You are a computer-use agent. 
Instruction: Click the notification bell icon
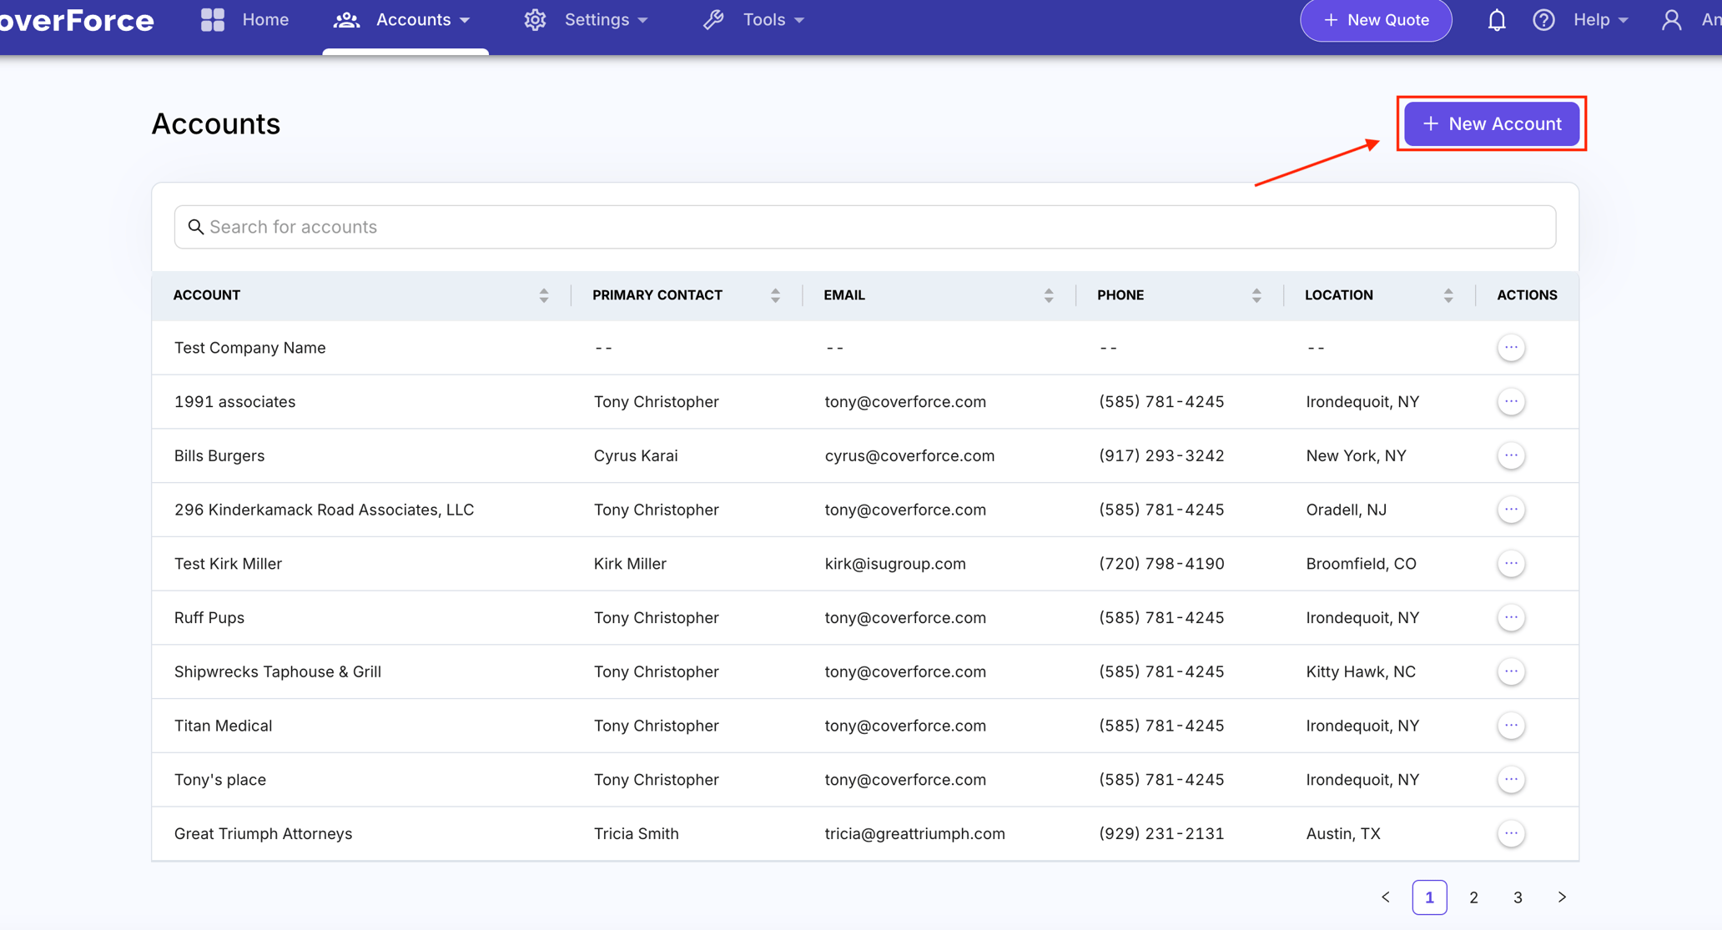click(1497, 20)
